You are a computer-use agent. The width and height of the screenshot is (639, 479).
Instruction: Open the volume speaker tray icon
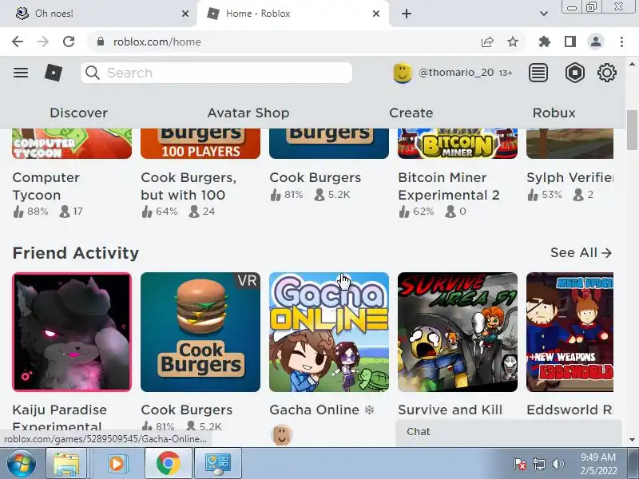coord(558,464)
